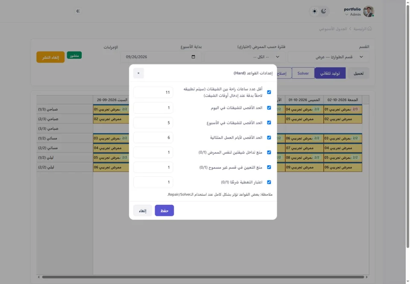Click the الرئيسية breadcrumb link
The height and width of the screenshot is (284, 410).
360,29
